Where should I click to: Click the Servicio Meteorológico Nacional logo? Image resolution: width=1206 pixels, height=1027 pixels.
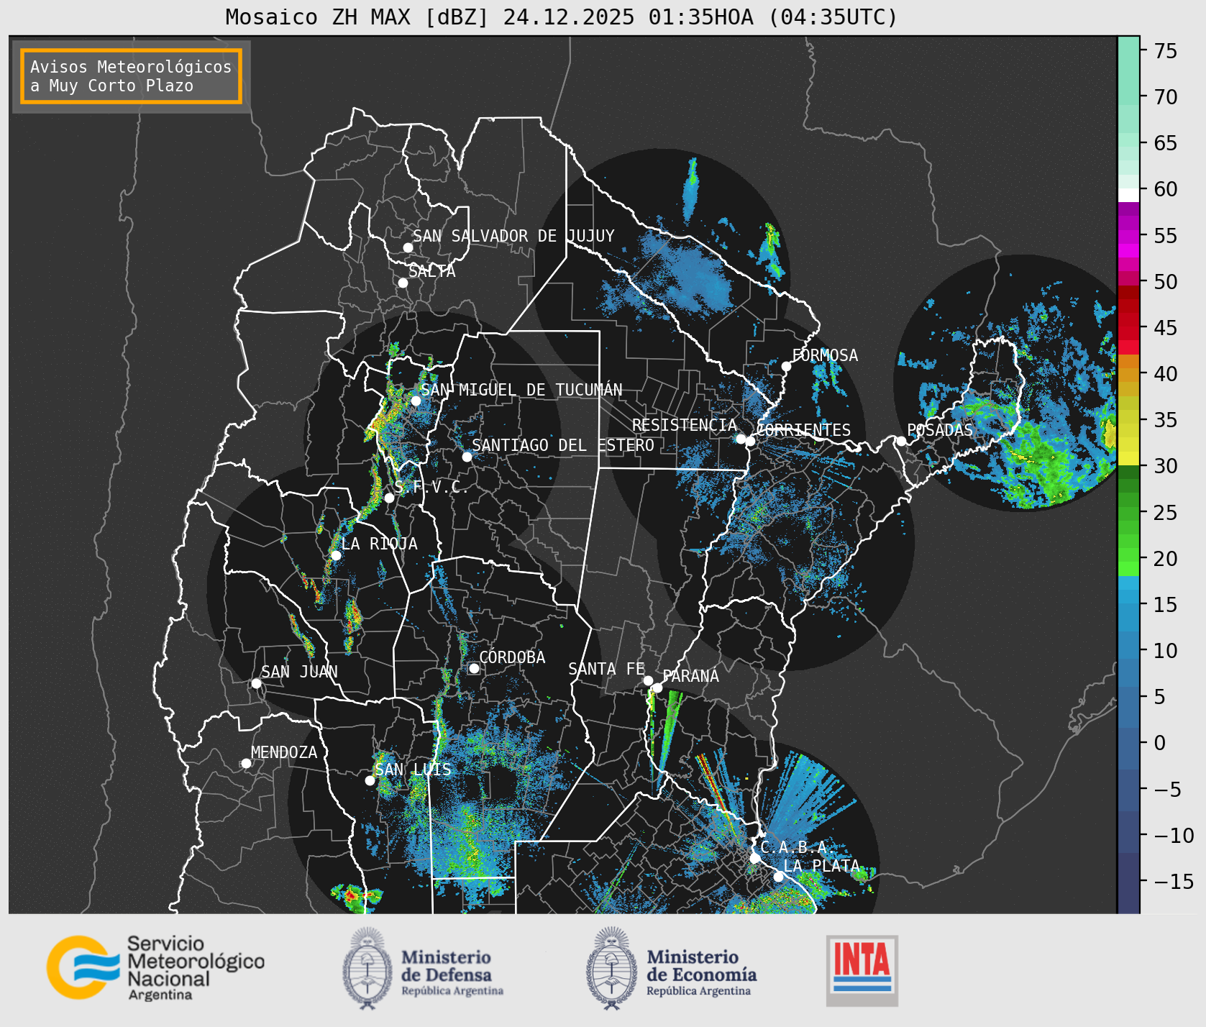tap(156, 967)
